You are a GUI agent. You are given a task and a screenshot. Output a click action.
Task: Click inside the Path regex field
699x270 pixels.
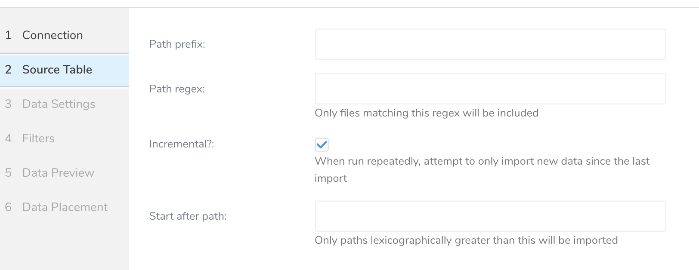click(x=490, y=89)
